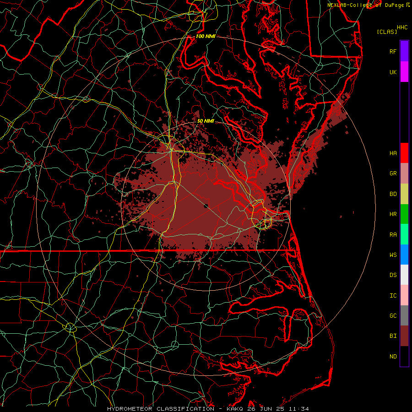The width and height of the screenshot is (412, 412).
Task: Click the HYDROMETEOR CLASSIFICATION title text
Action: 161,409
